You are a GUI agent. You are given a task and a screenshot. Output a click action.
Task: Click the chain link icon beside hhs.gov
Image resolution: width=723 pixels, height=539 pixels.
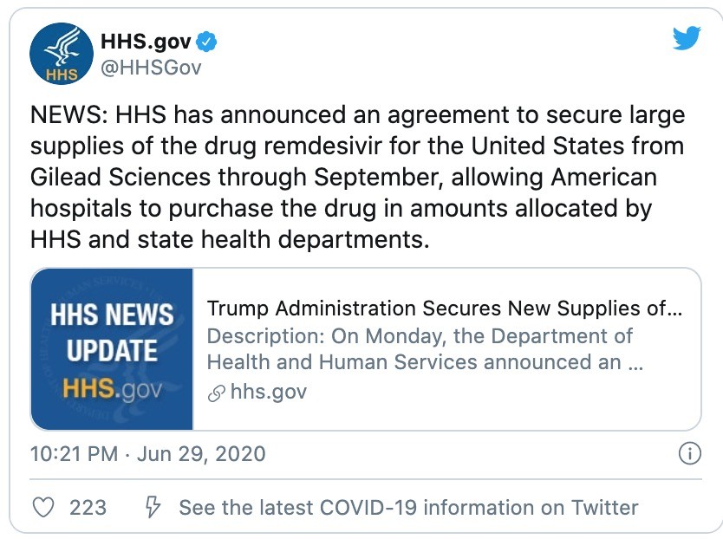tap(216, 393)
